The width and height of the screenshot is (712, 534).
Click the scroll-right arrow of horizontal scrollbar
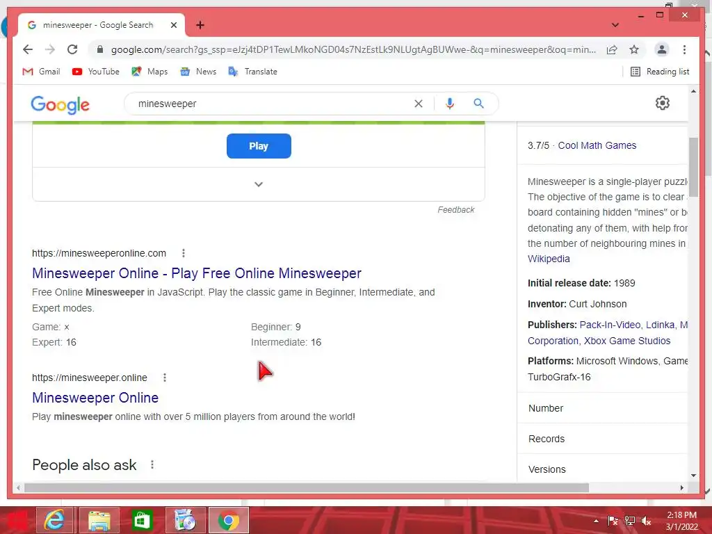(681, 487)
